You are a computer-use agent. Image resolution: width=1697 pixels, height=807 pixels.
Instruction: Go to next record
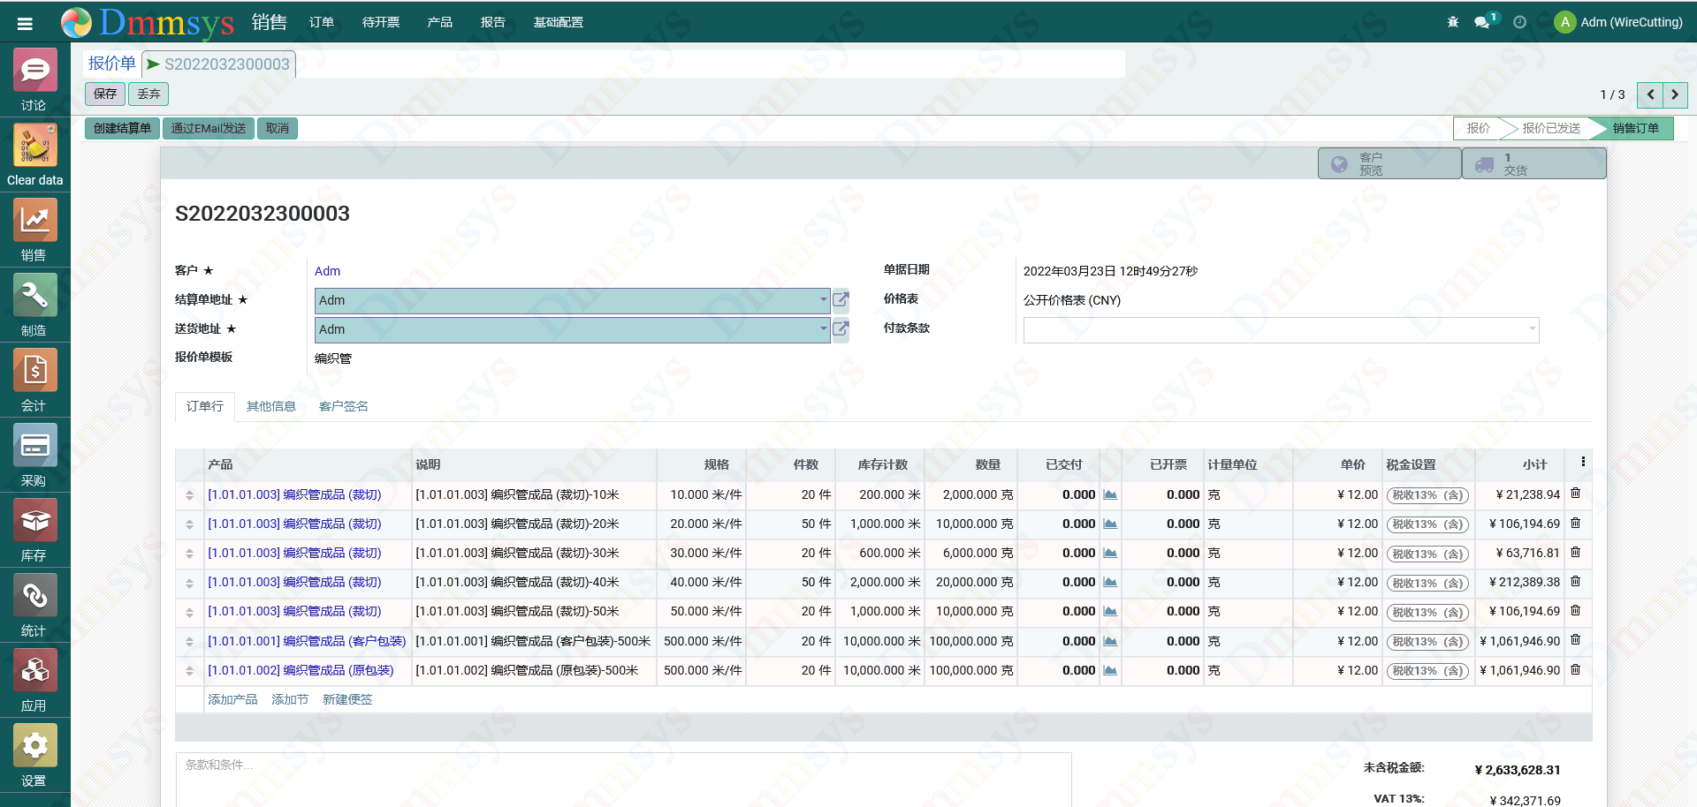pyautogui.click(x=1675, y=94)
